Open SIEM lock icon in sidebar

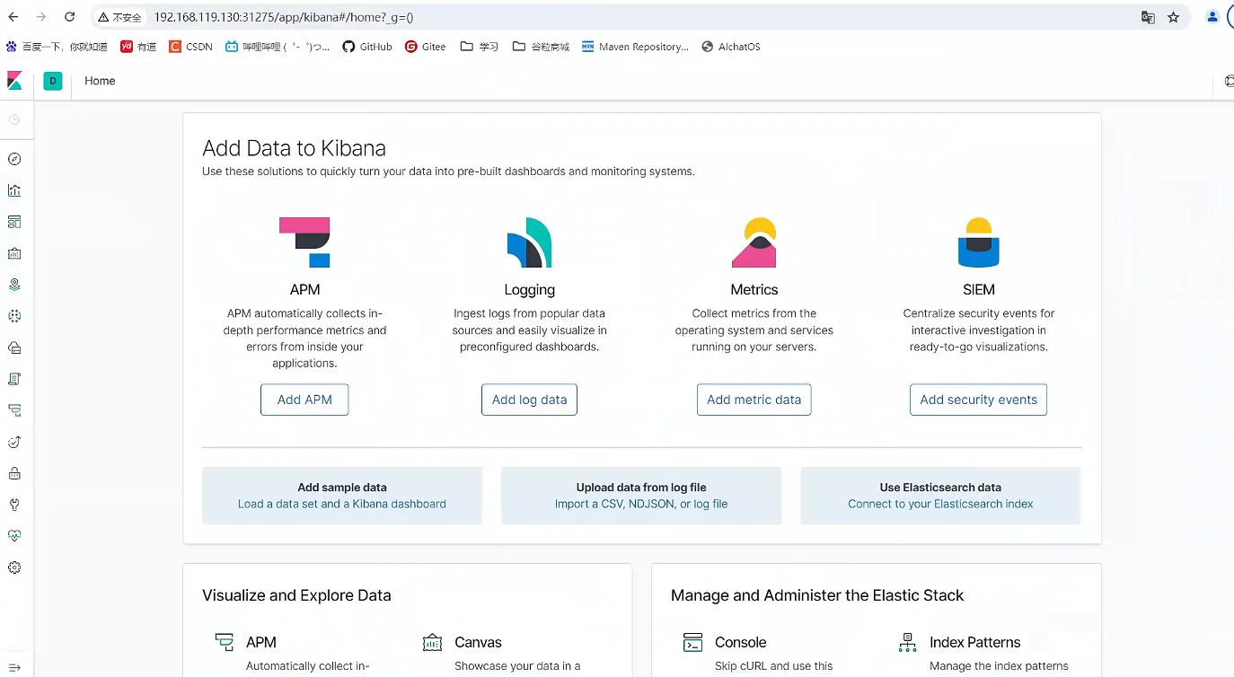coord(14,473)
